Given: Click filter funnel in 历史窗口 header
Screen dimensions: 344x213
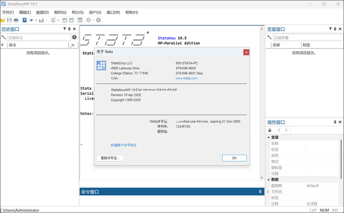Looking at the screenshot, I should (x=64, y=29).
